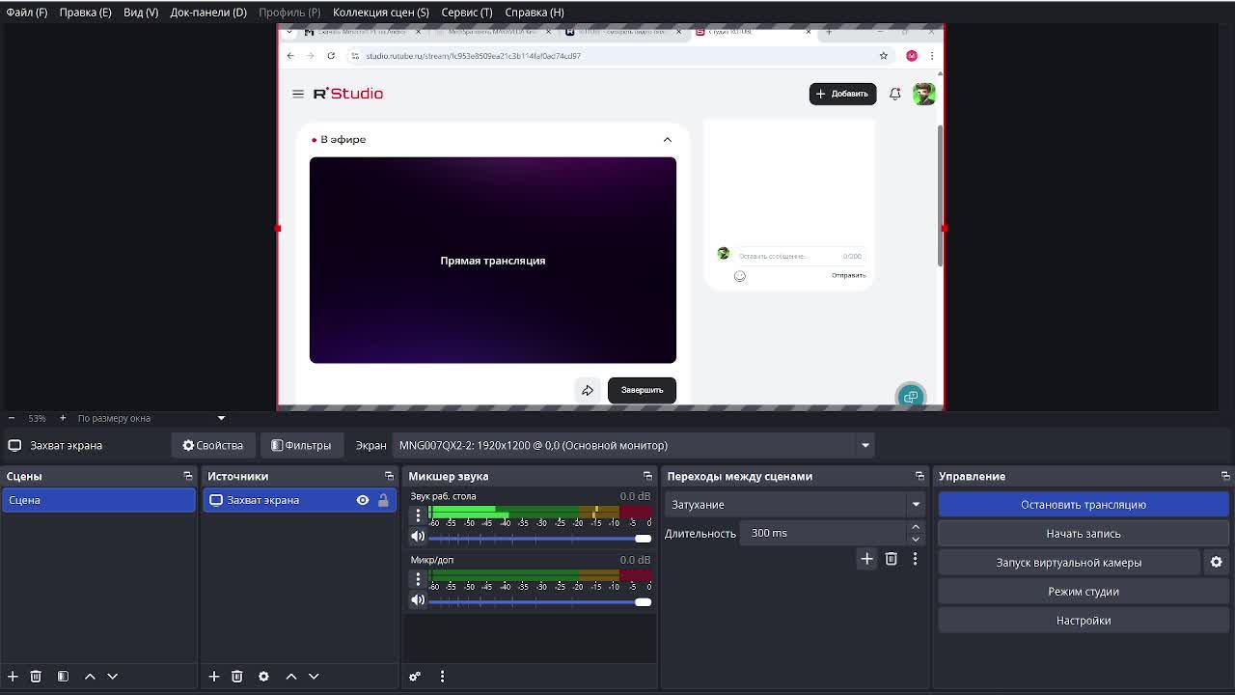Open the Сервис (T) menu

[x=467, y=12]
